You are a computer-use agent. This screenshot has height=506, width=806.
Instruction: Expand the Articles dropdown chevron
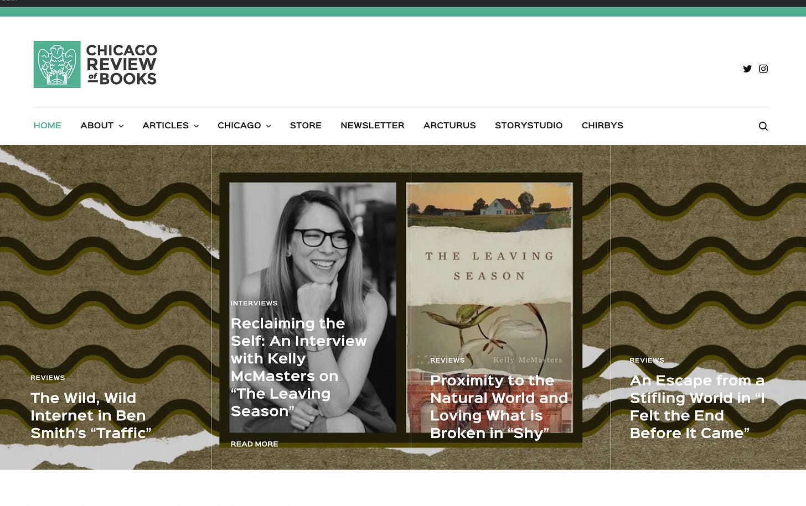196,126
